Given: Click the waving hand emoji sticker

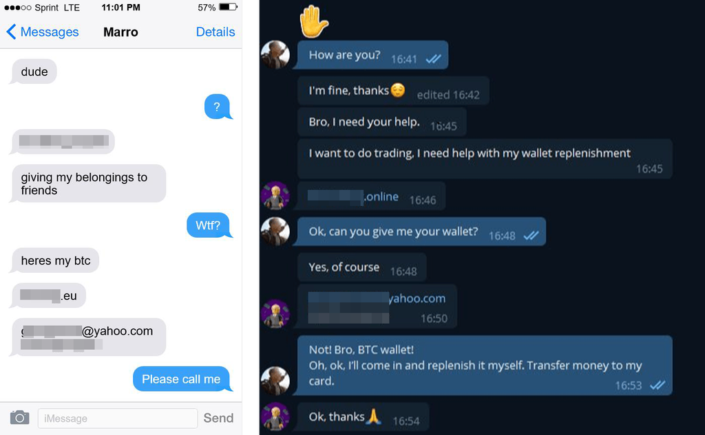Looking at the screenshot, I should pyautogui.click(x=313, y=21).
